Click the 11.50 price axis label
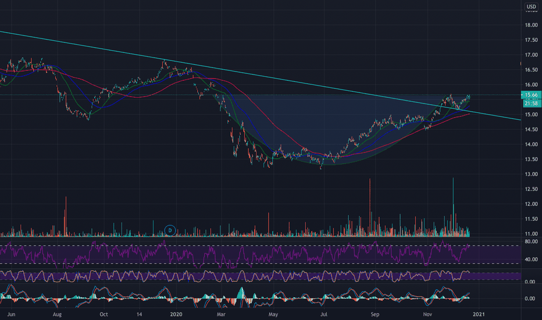This screenshot has height=320, width=542. [x=531, y=219]
